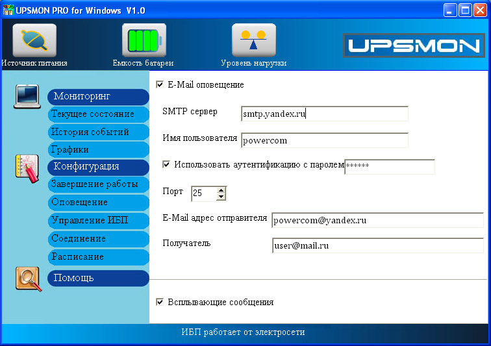491x346 pixels.
Task: Open Завершение работы settings
Action: 98,184
